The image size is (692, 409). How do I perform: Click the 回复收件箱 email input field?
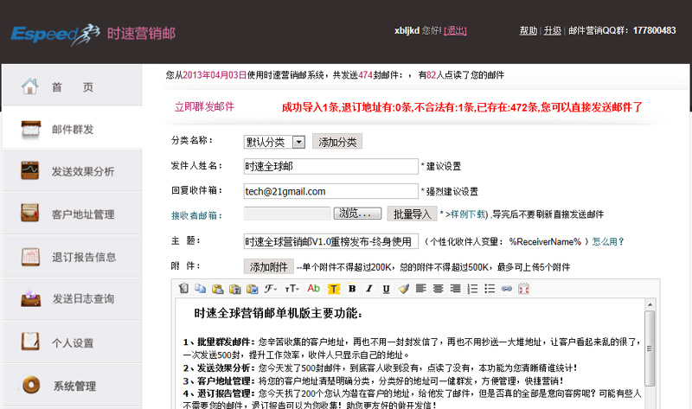(330, 191)
